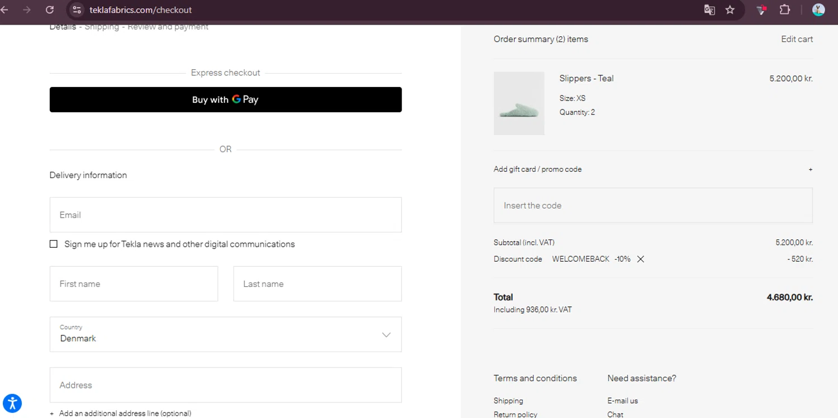Select the Review and payment step
This screenshot has height=418, width=838.
(x=168, y=27)
